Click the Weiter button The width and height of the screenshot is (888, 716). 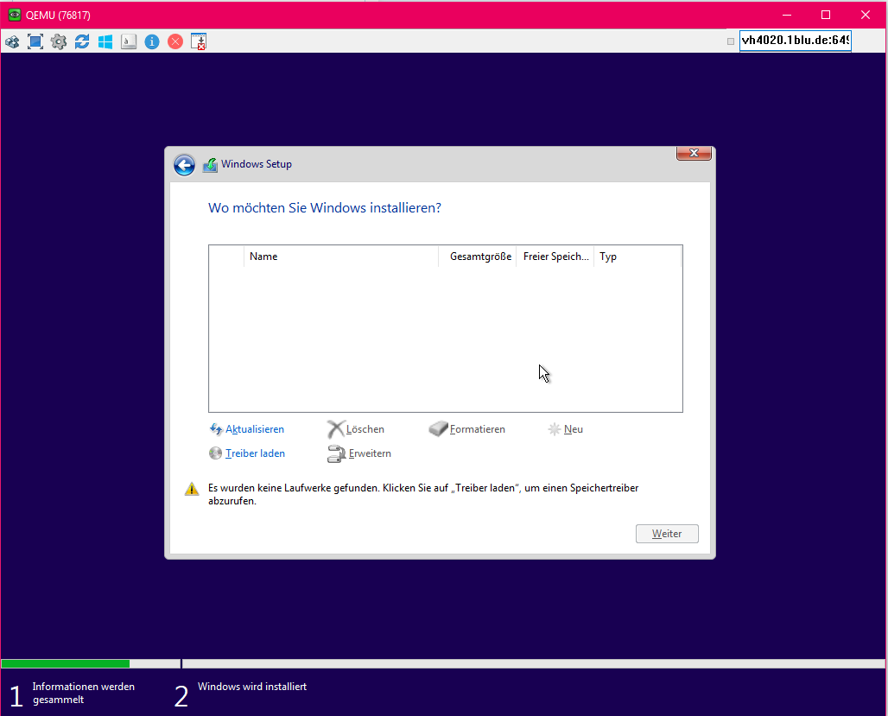[x=667, y=534]
